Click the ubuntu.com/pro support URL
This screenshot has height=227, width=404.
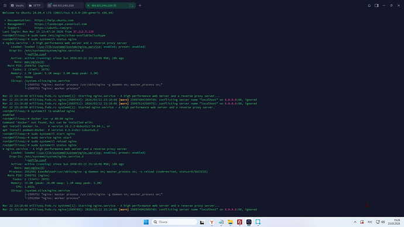tap(53, 28)
